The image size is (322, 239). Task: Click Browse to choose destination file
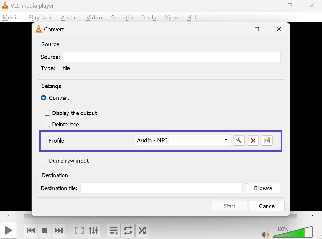(x=263, y=188)
